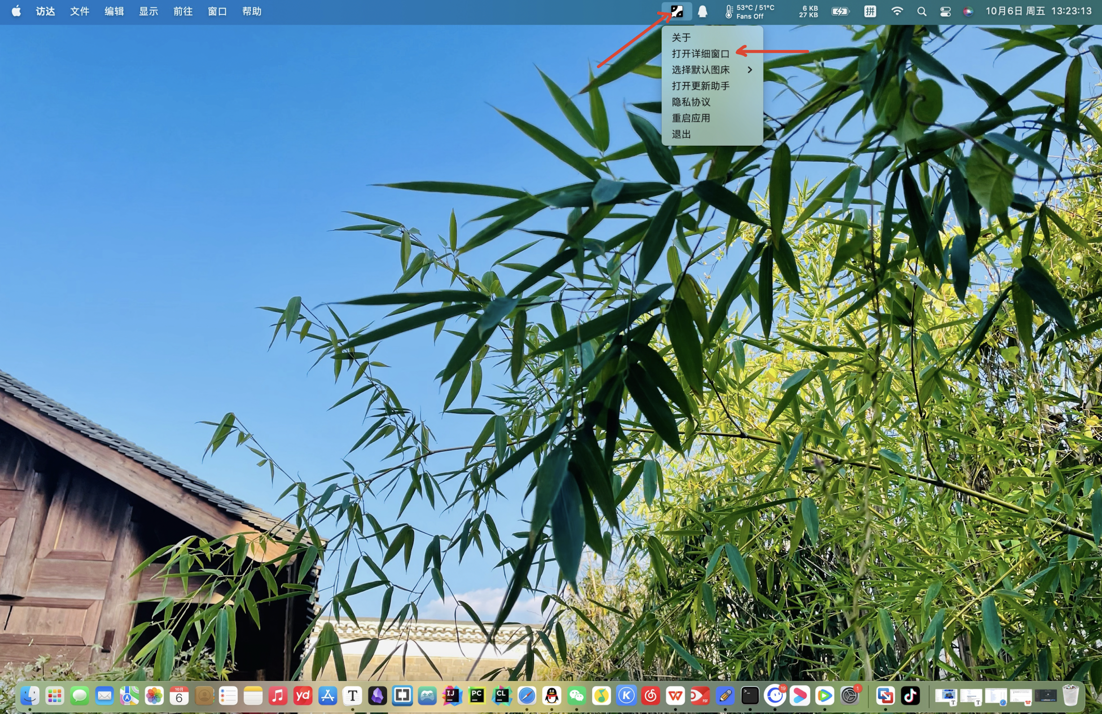Open the Trash in the Dock
This screenshot has width=1102, height=714.
click(x=1070, y=696)
